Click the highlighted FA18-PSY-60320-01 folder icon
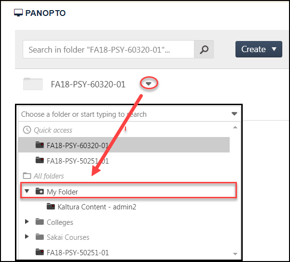Image resolution: width=290 pixels, height=262 pixels. tap(40, 145)
